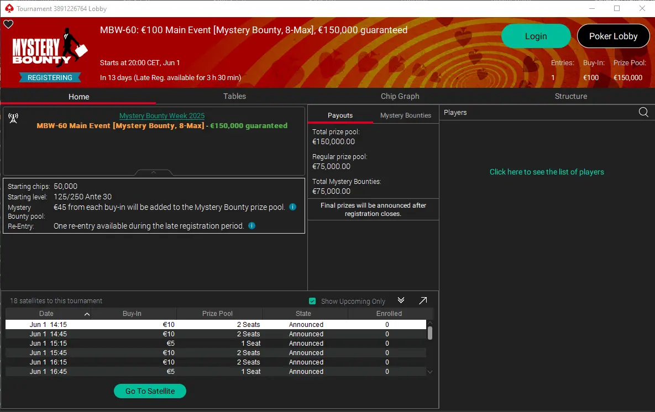Click the Players panel header label
The image size is (655, 412).
(455, 112)
